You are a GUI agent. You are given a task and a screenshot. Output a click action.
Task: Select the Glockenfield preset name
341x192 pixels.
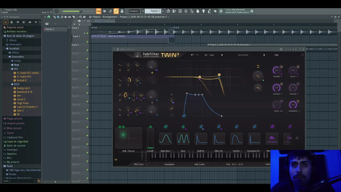[243, 55]
